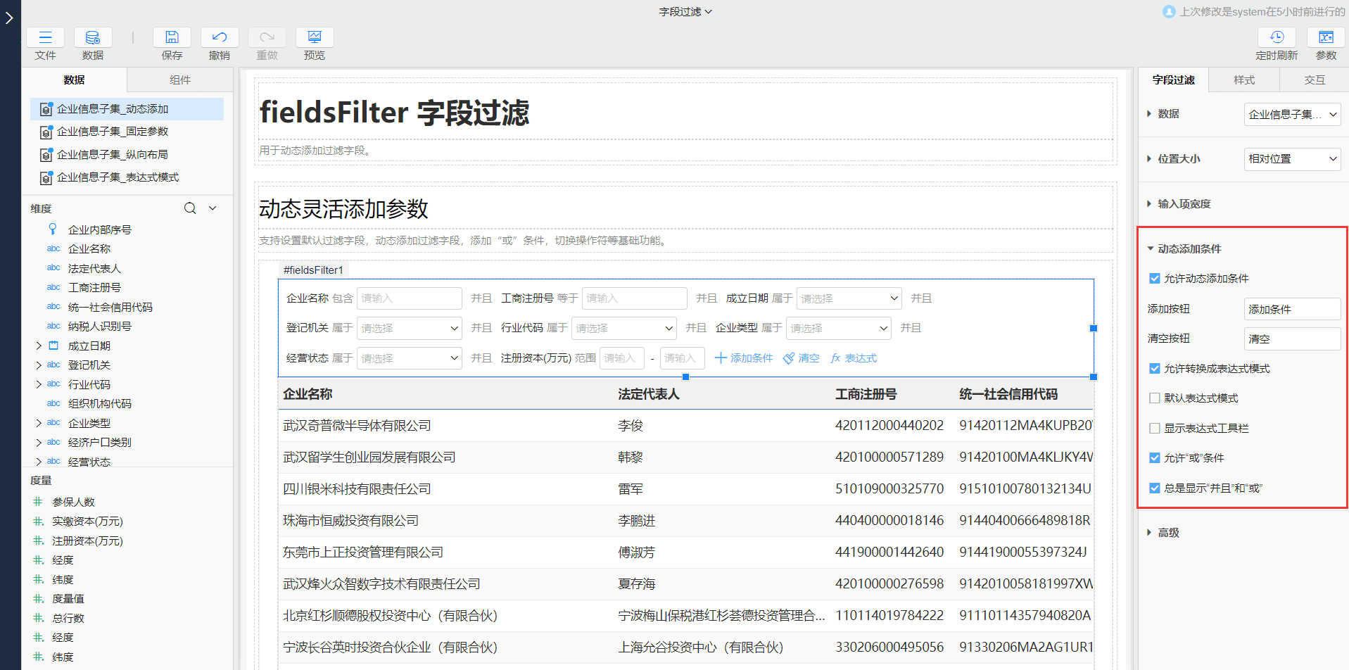1349x670 pixels.
Task: Open the 位置大小 相对位置 dropdown
Action: click(x=1292, y=159)
